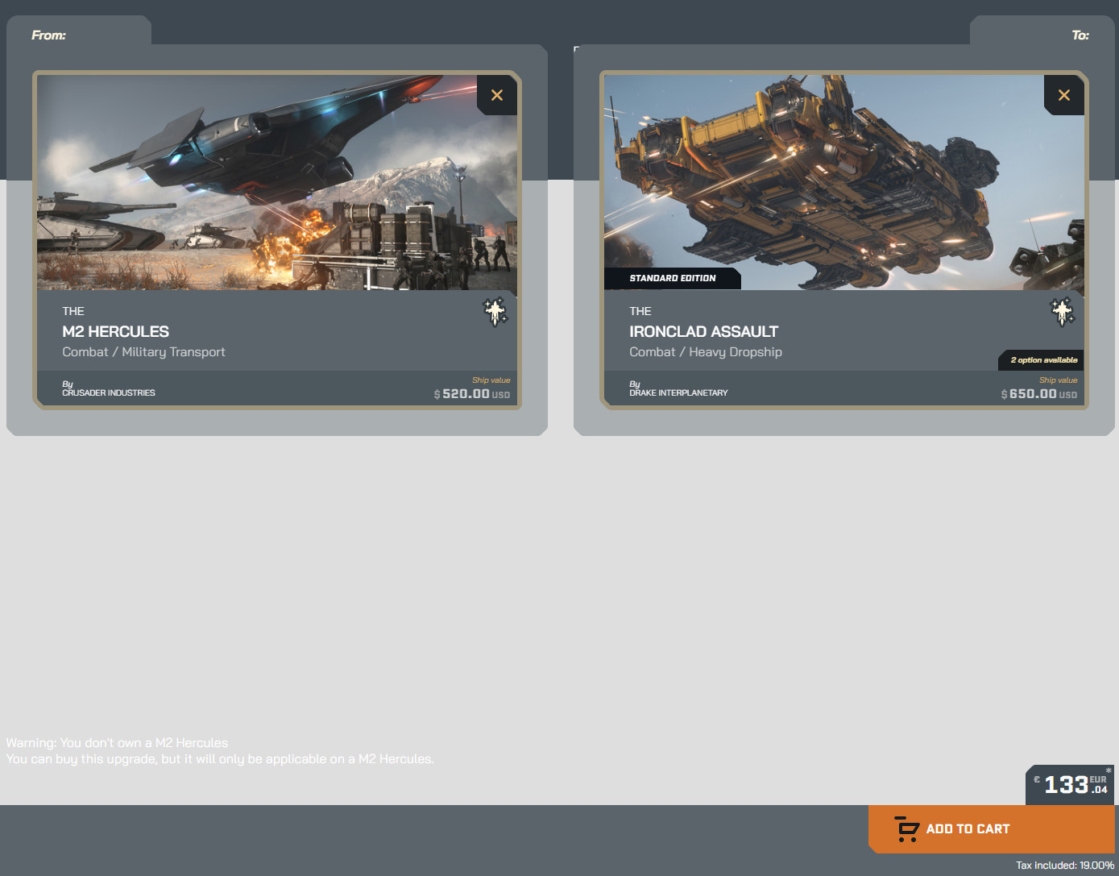Click the asterisk beside the 133.04 EUR price
The image size is (1119, 876).
[x=1109, y=771]
